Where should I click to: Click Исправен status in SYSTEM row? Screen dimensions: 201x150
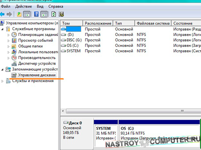pos(187,51)
